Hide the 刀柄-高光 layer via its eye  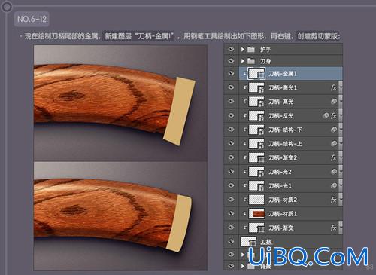tap(231, 101)
